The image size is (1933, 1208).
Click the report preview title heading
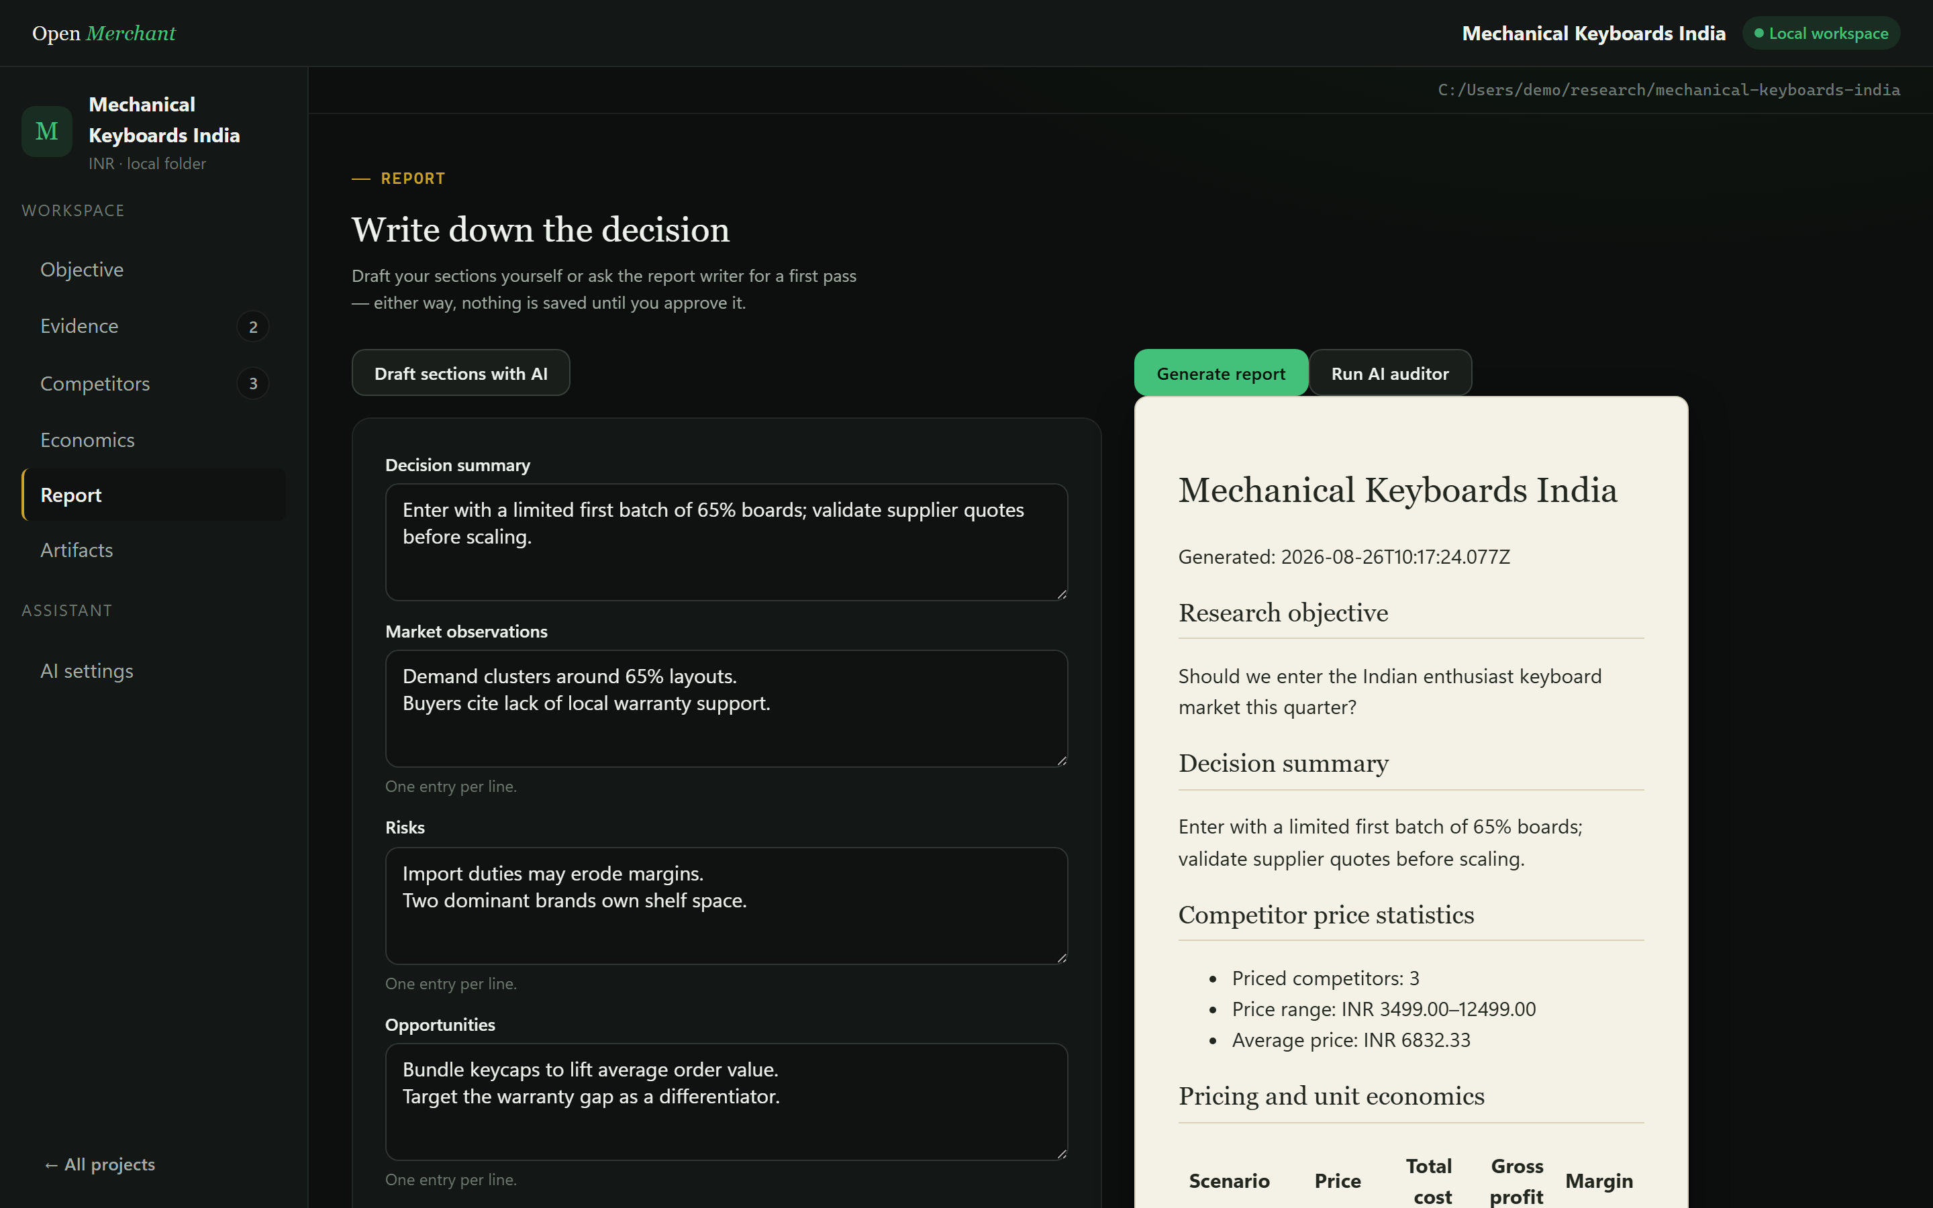coord(1397,491)
